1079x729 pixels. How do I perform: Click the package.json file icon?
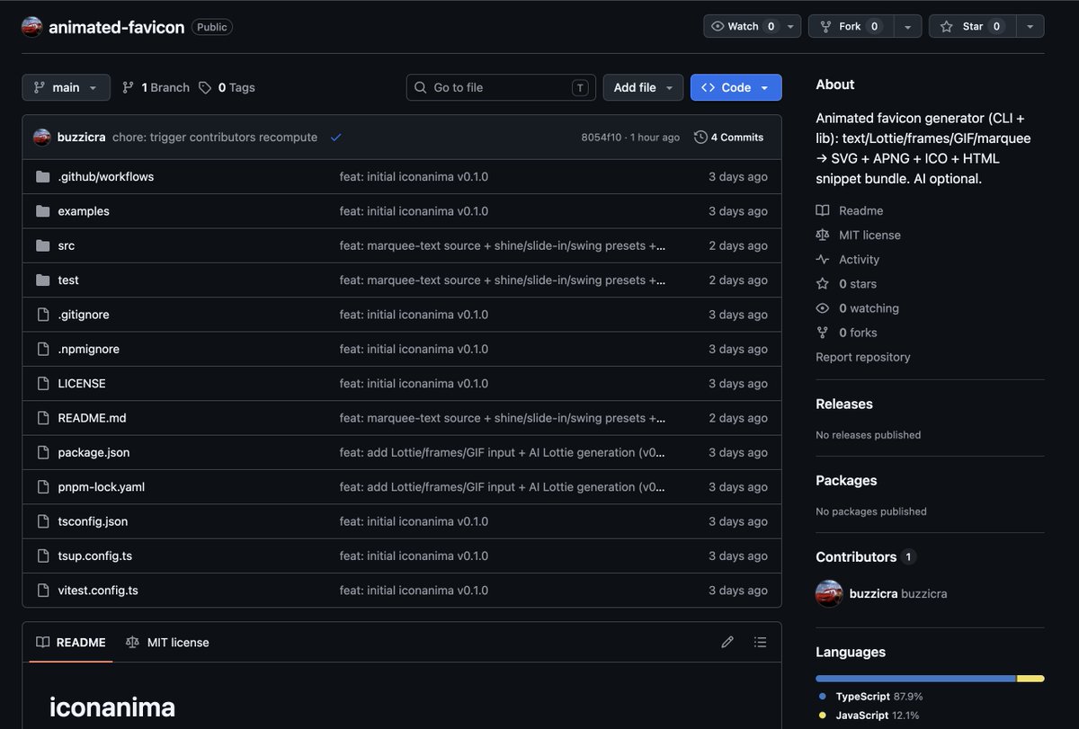(42, 452)
